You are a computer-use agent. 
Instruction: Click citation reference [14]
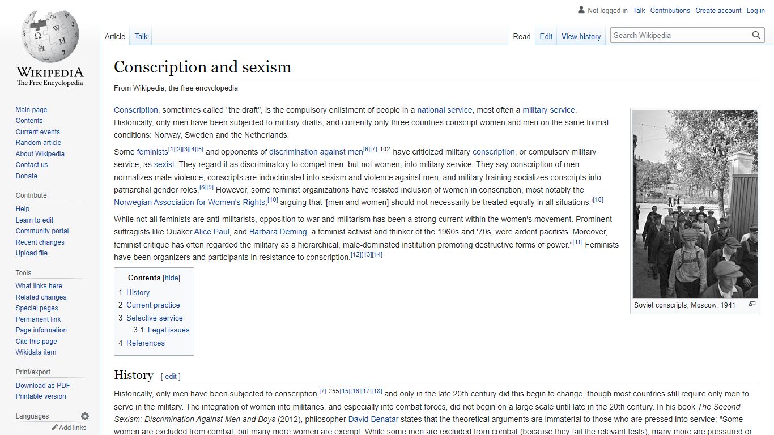tap(377, 255)
